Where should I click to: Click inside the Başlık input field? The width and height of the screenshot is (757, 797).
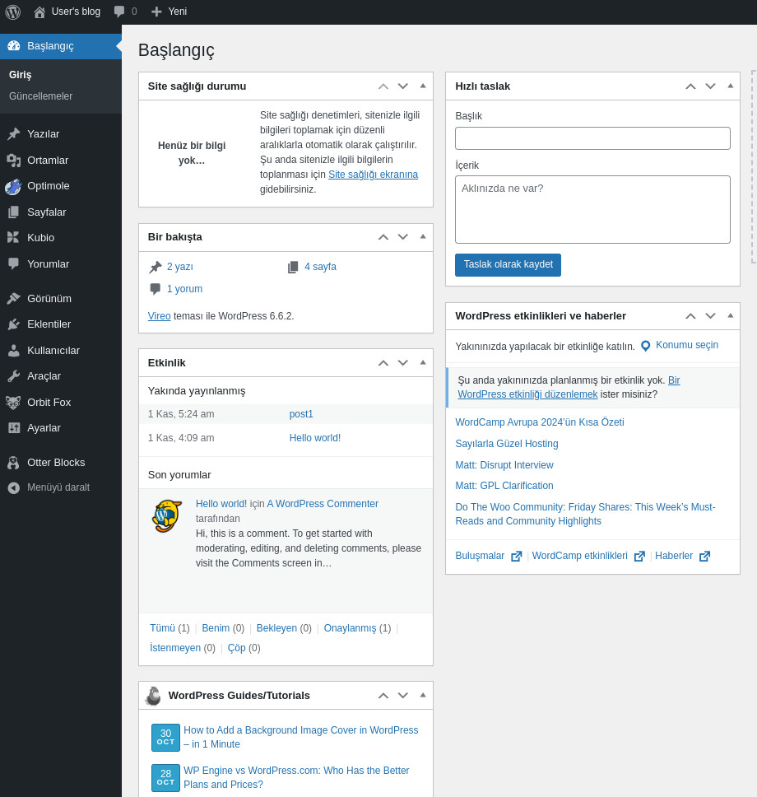[x=592, y=137]
